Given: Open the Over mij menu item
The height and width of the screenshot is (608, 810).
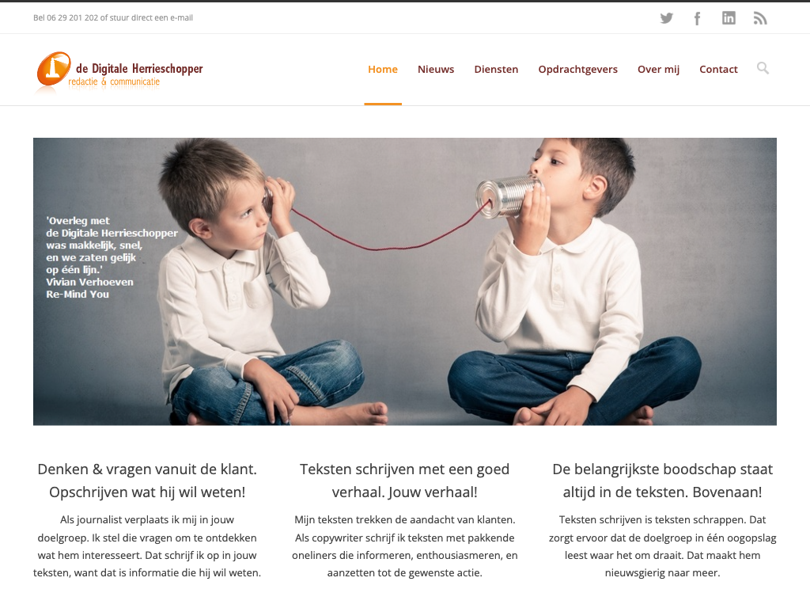Looking at the screenshot, I should click(658, 70).
